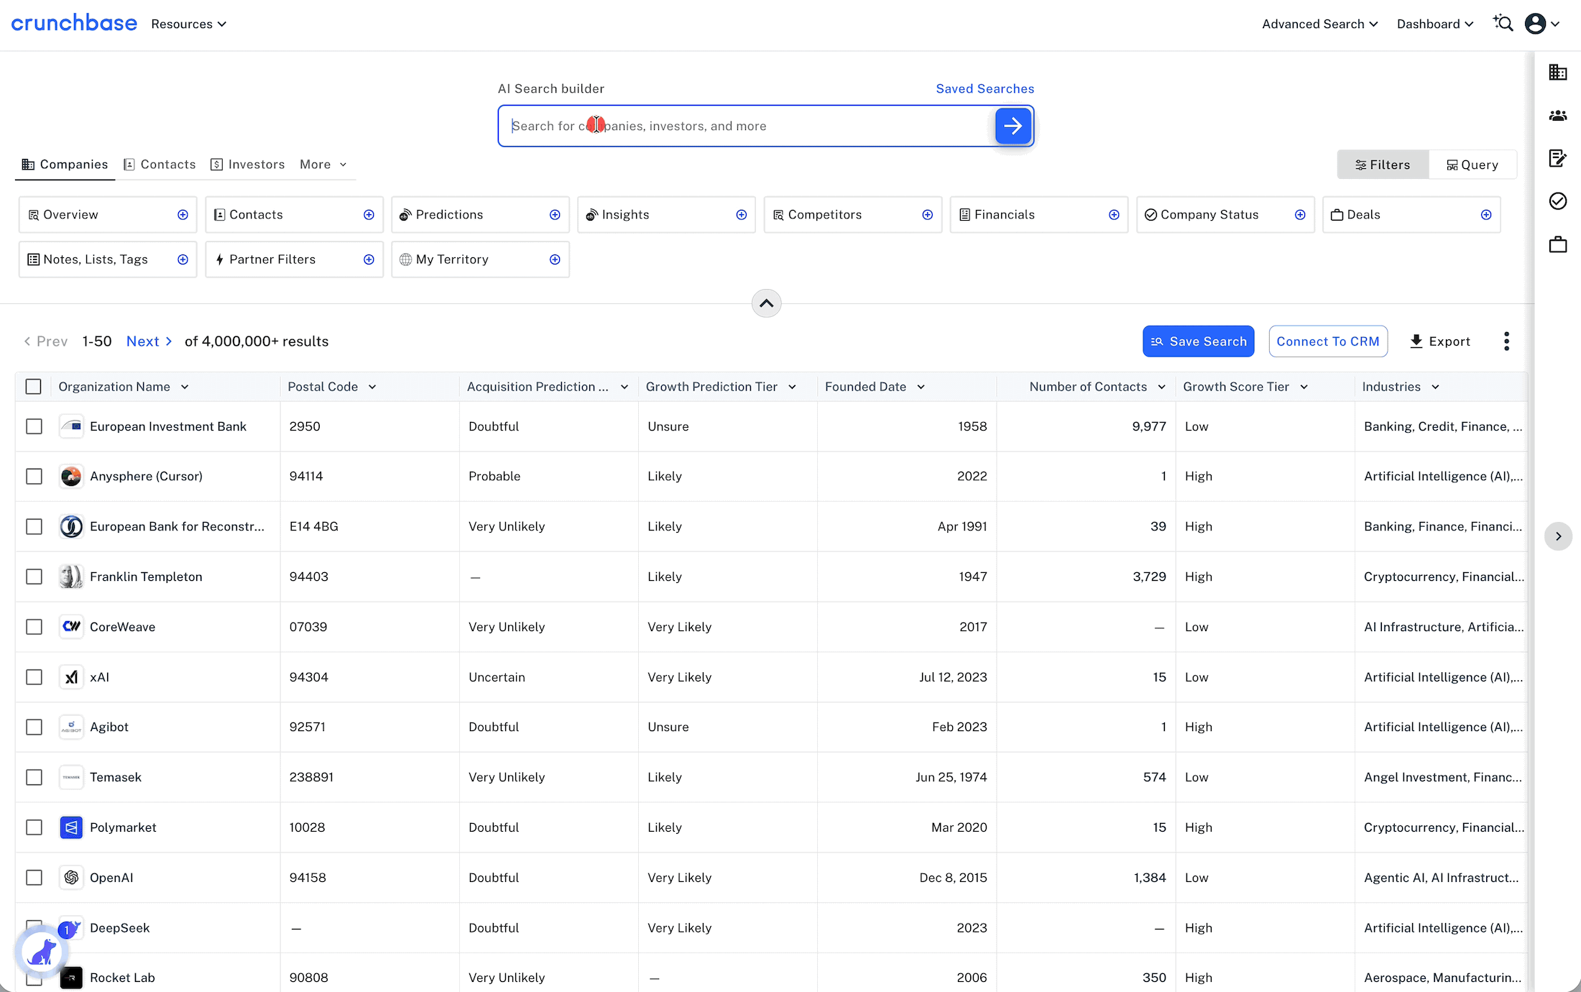Image resolution: width=1581 pixels, height=992 pixels.
Task: Open the briefcase icon in right sidebar
Action: 1558,244
